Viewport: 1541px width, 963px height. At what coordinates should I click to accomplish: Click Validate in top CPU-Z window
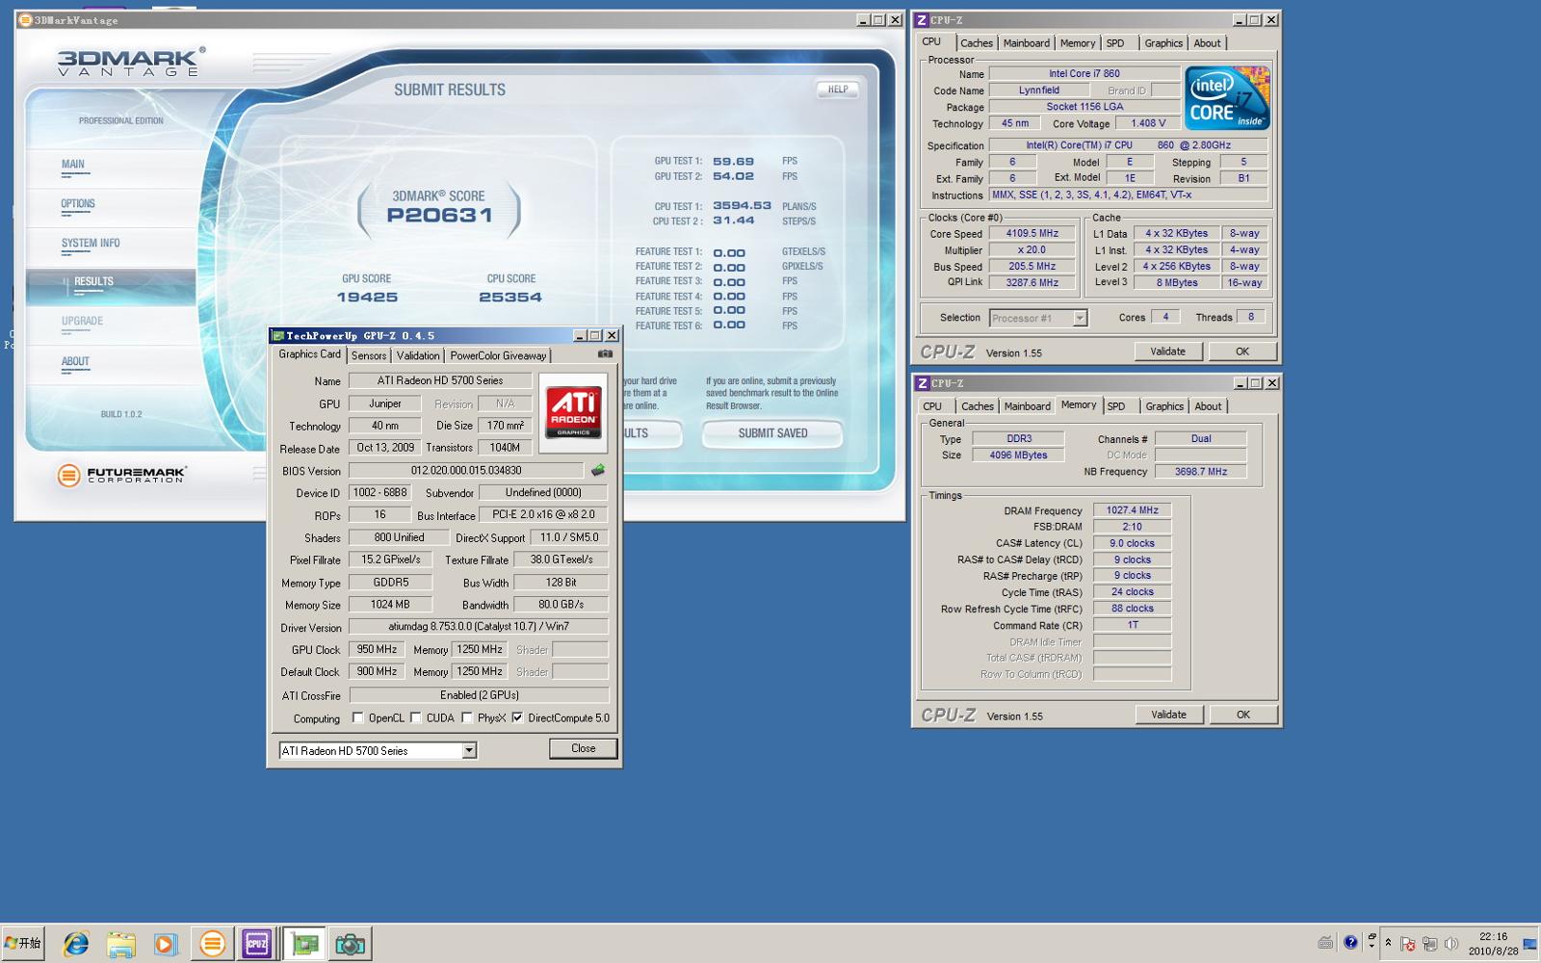pos(1167,351)
